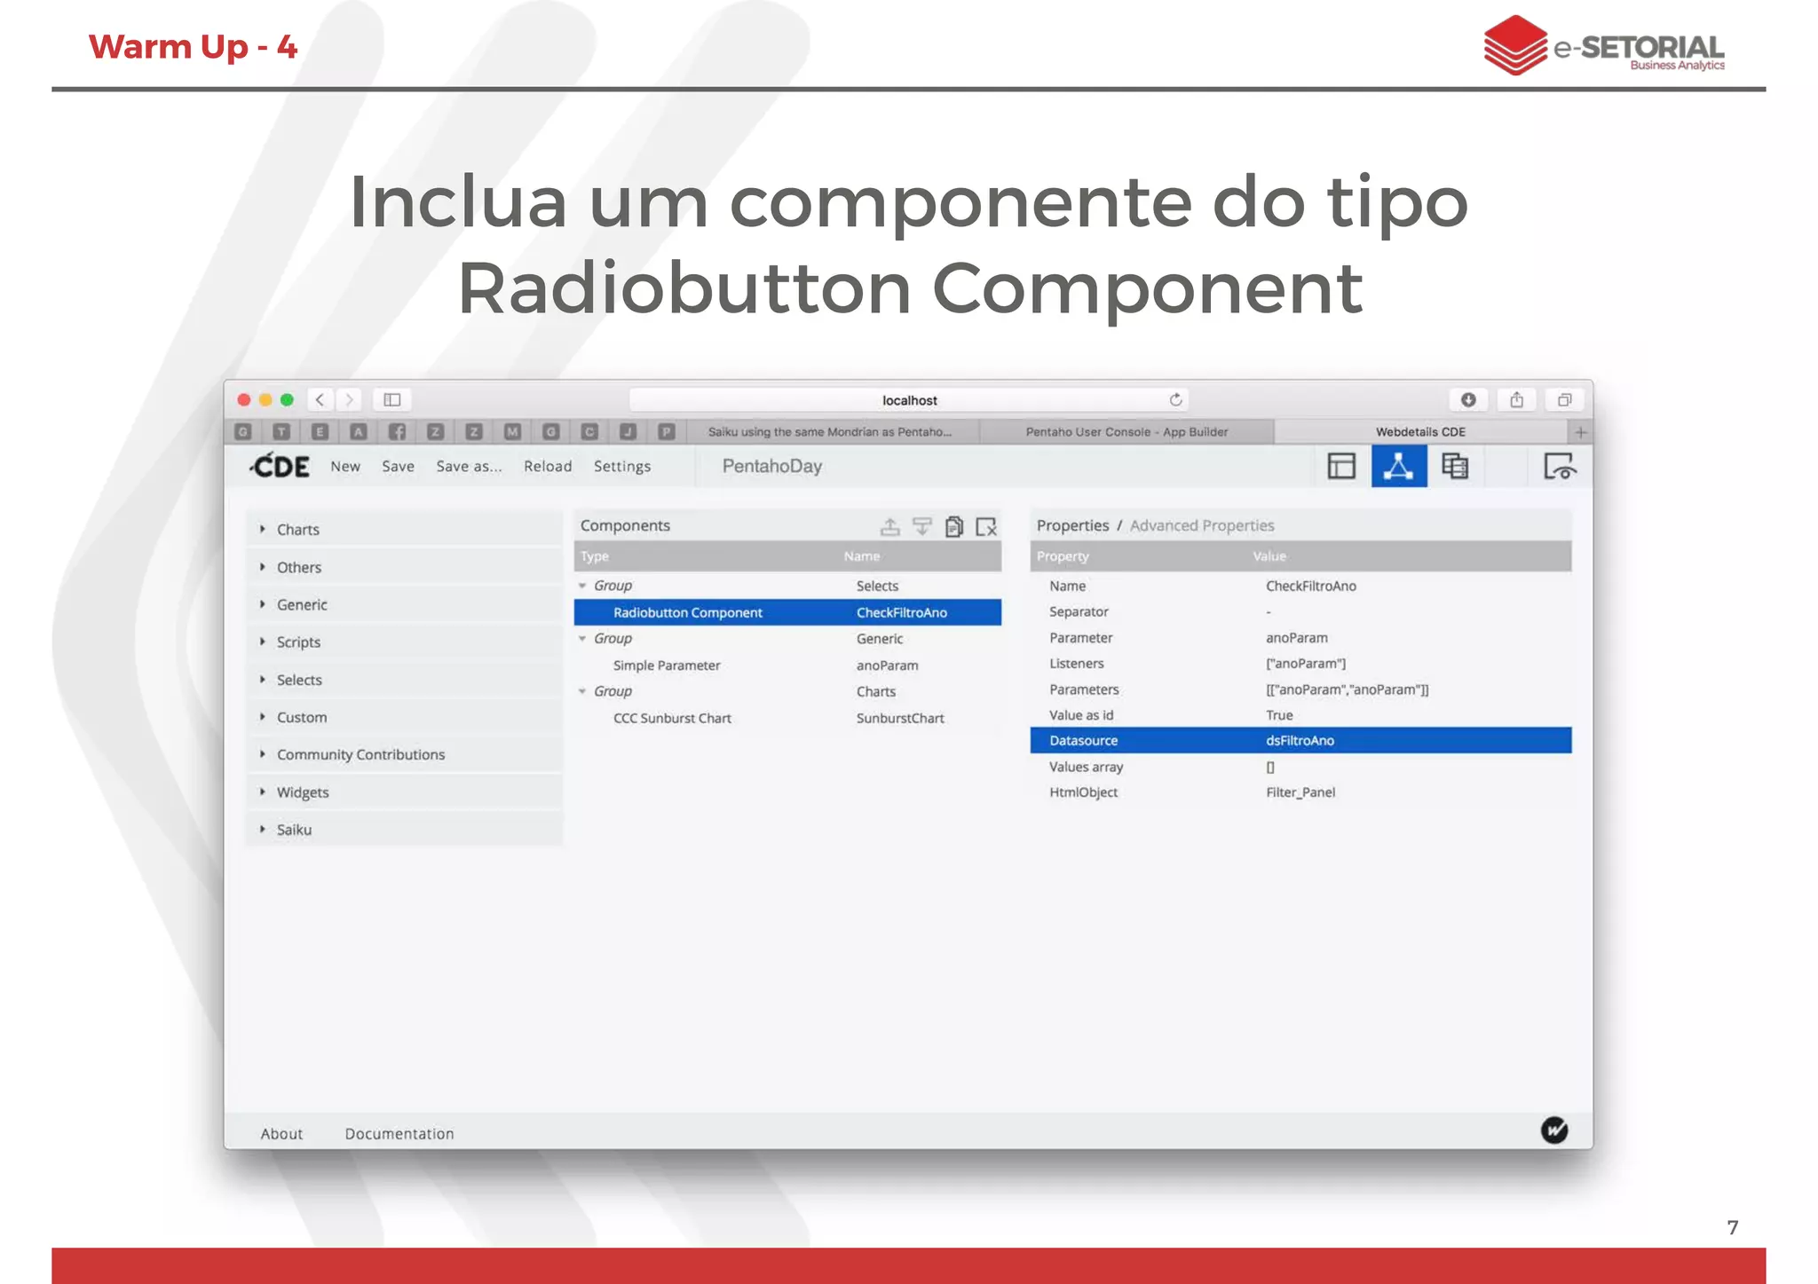Open browser downloads icon
1818x1284 pixels.
(1468, 400)
